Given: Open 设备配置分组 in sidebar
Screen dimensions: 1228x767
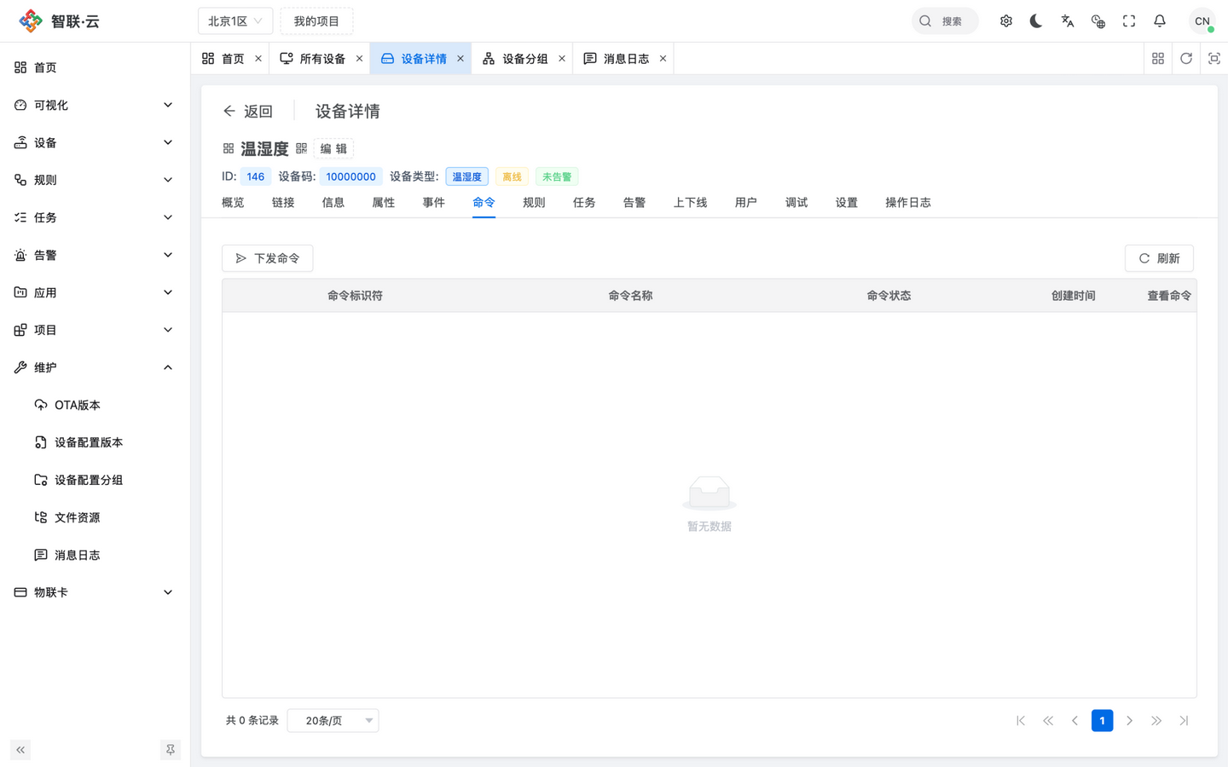Looking at the screenshot, I should (94, 480).
